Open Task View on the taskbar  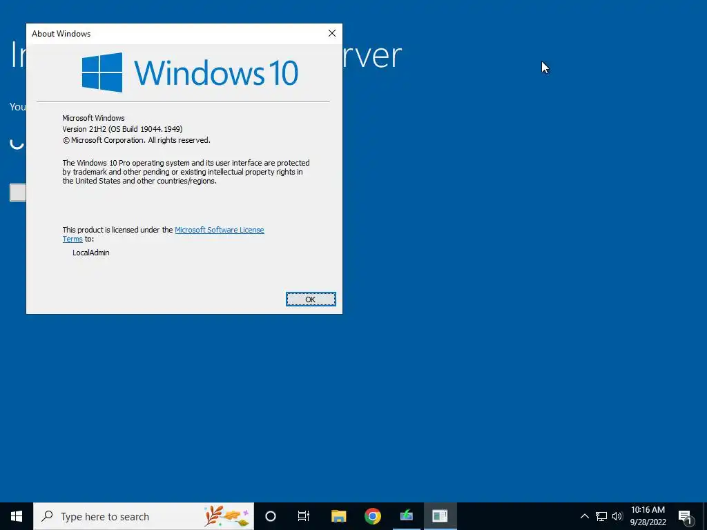click(x=304, y=516)
